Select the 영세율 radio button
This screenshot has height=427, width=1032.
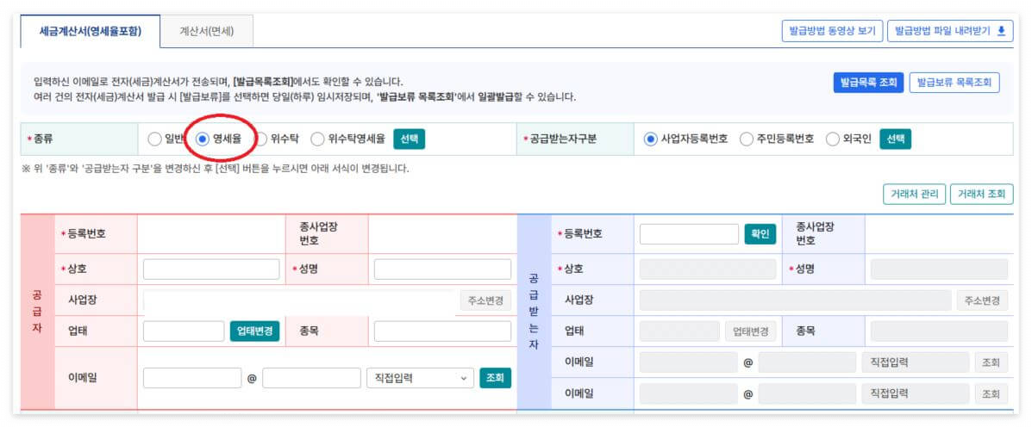(x=203, y=139)
